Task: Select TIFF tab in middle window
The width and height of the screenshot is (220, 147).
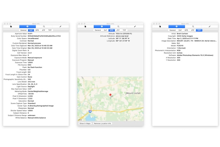Action: pos(124,30)
